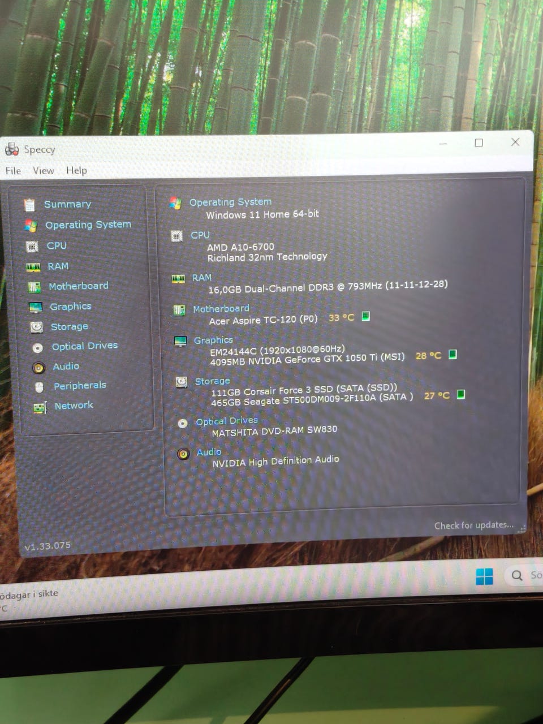Screen dimensions: 543x724
Task: Click the Motherboard icon in summary panel
Action: (179, 309)
